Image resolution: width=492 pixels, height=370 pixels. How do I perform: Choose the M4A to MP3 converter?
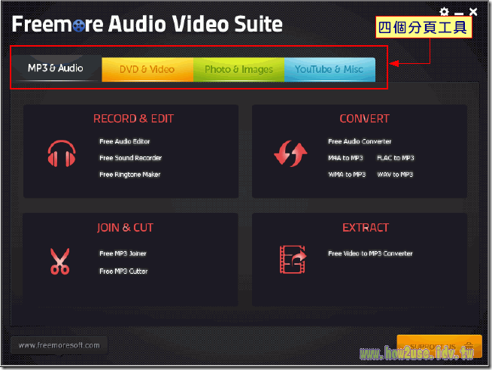[345, 158]
